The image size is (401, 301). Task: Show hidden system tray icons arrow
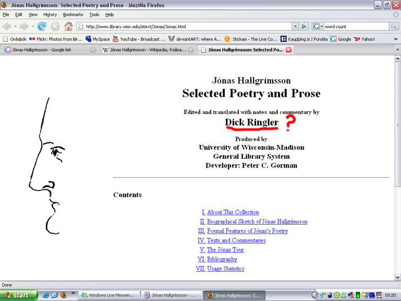pos(315,295)
